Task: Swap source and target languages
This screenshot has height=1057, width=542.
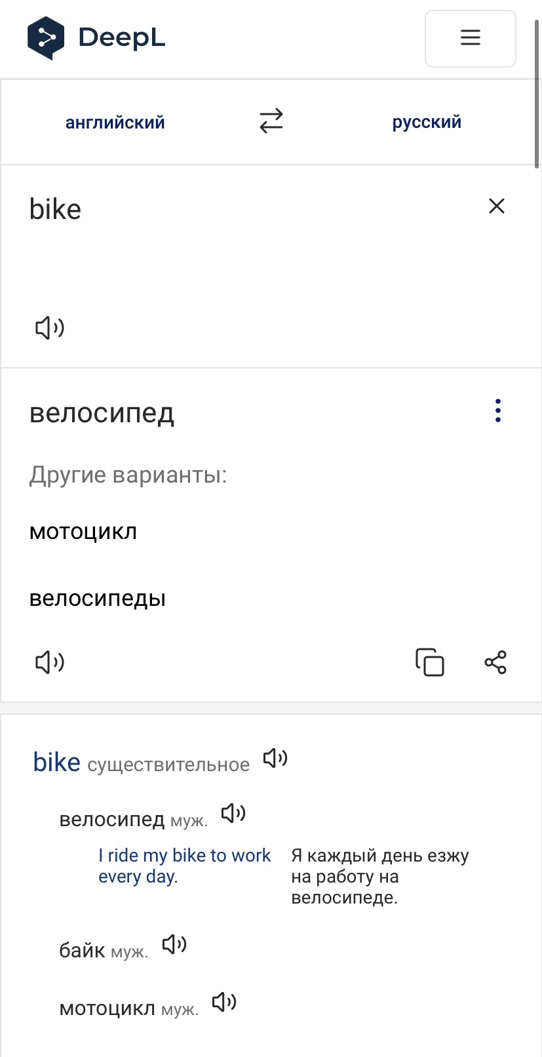Action: tap(271, 121)
